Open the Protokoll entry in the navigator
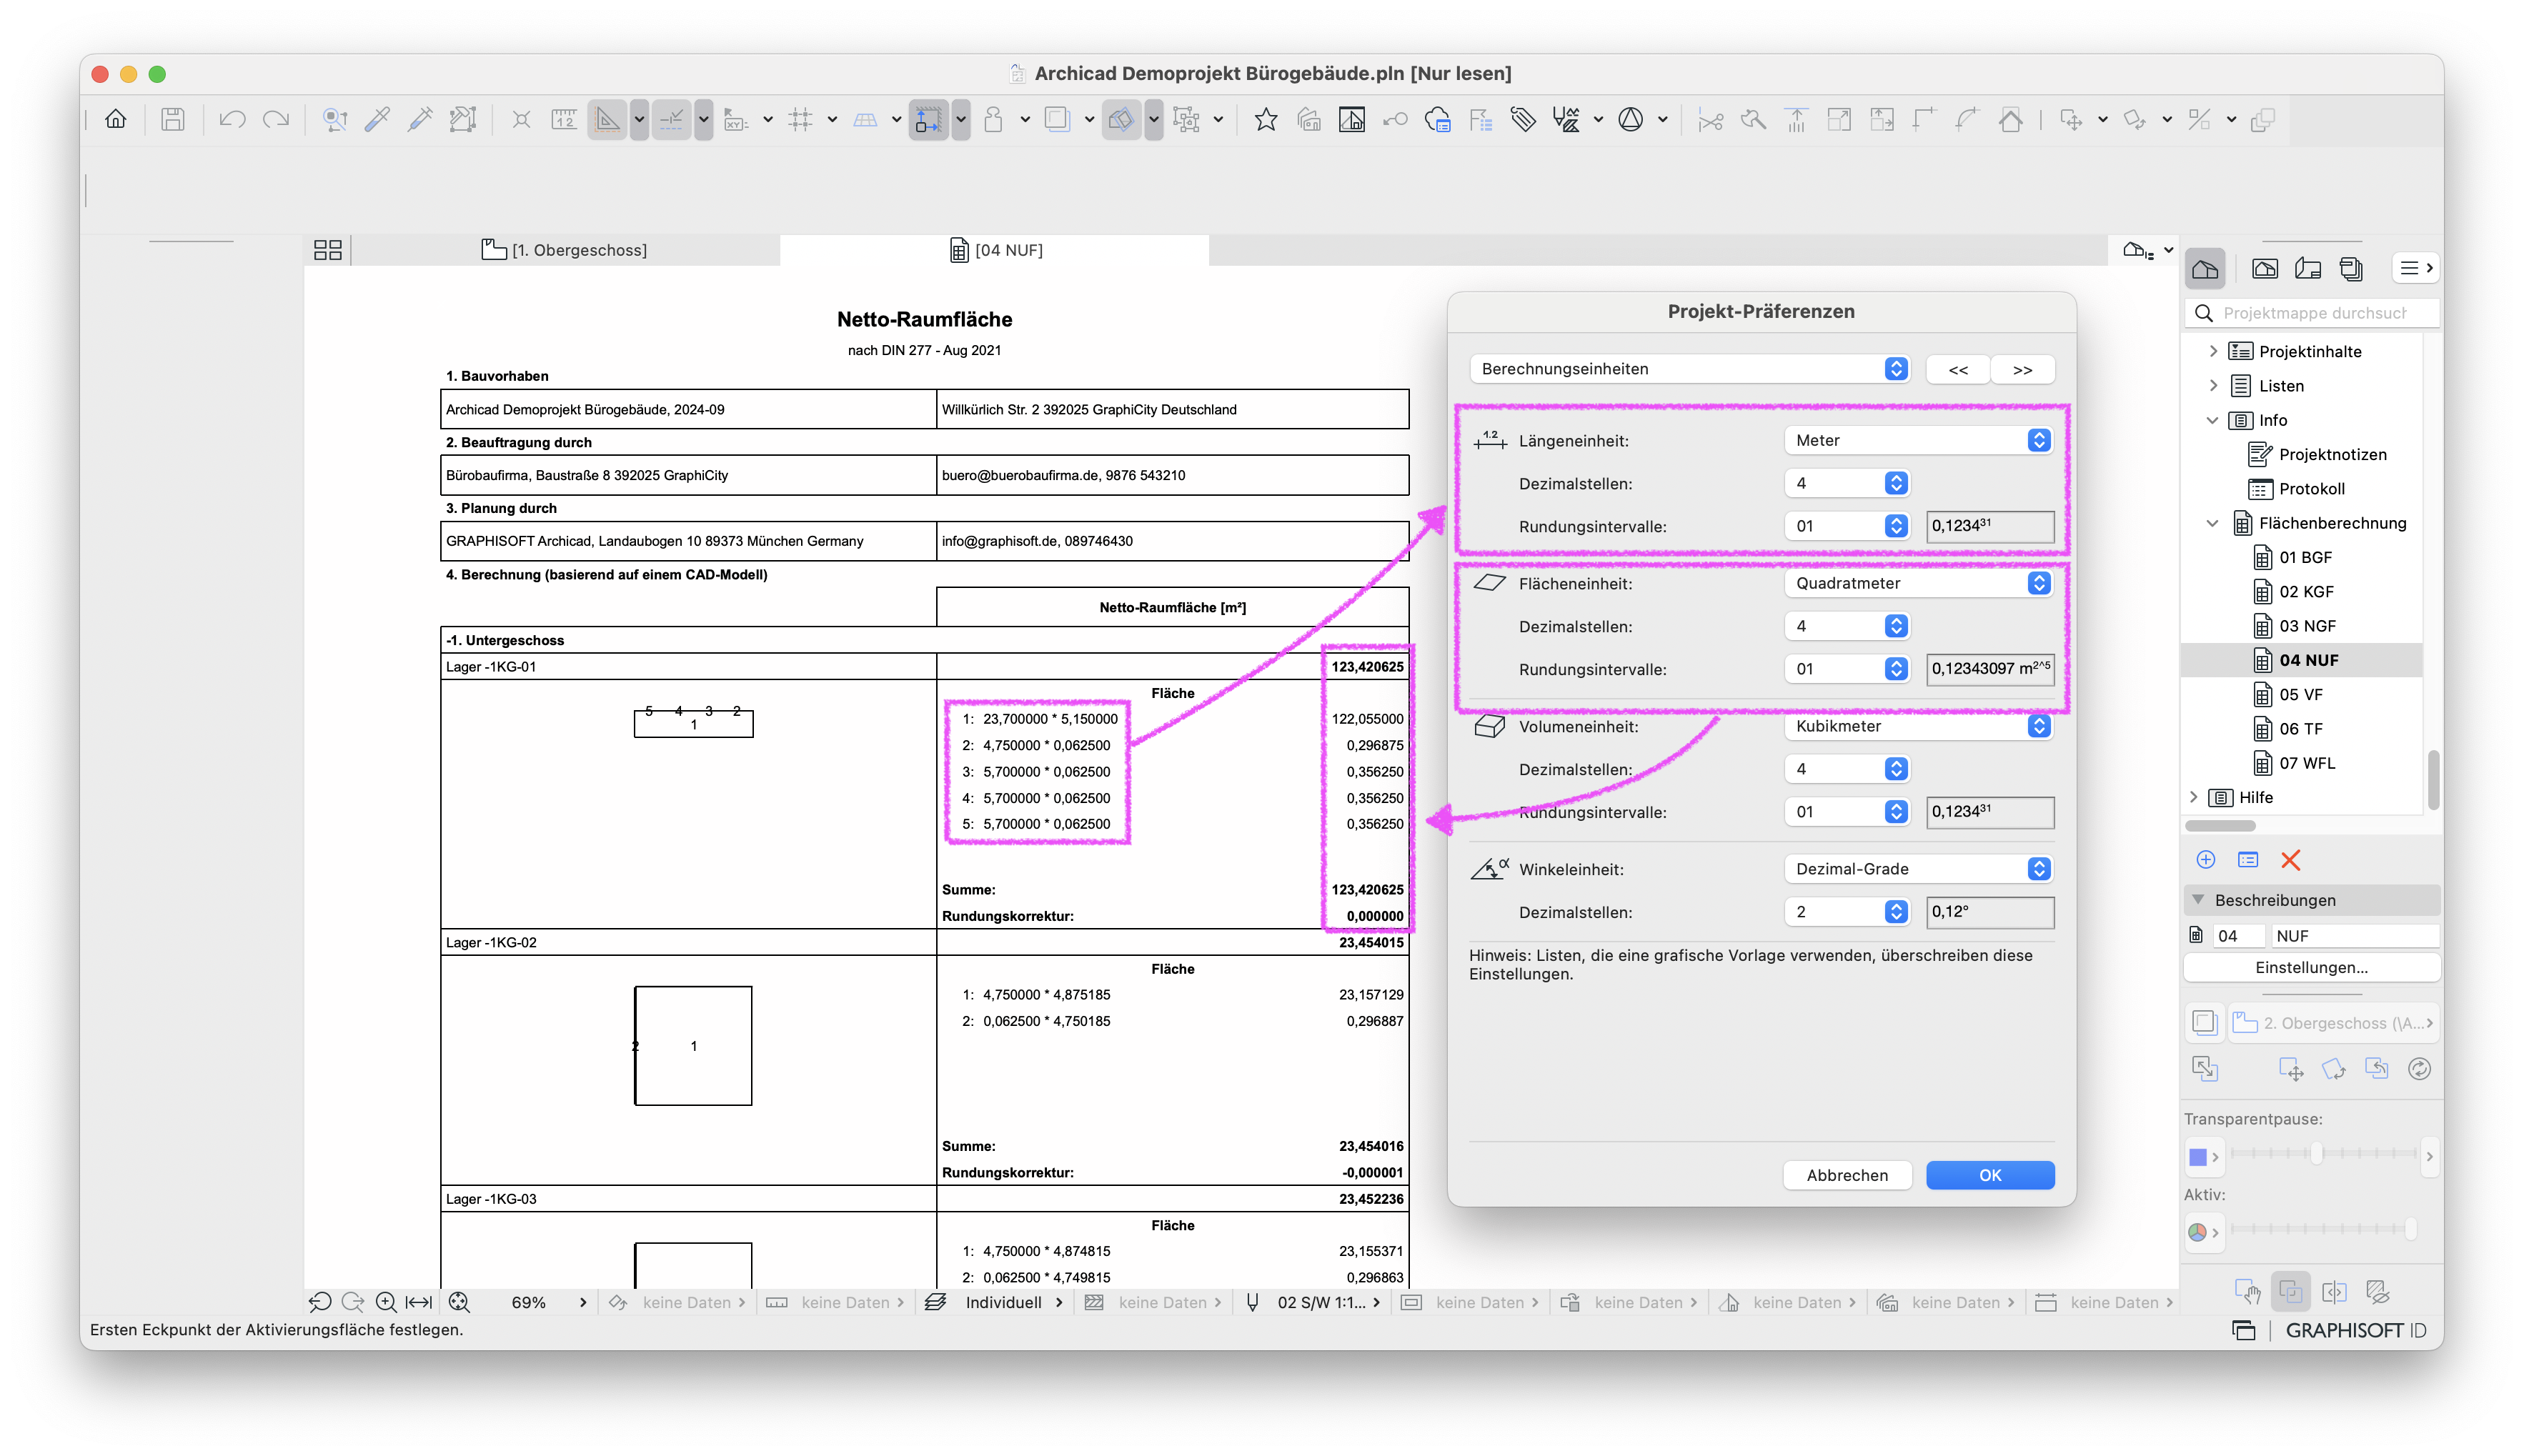The image size is (2524, 1456). point(2311,489)
